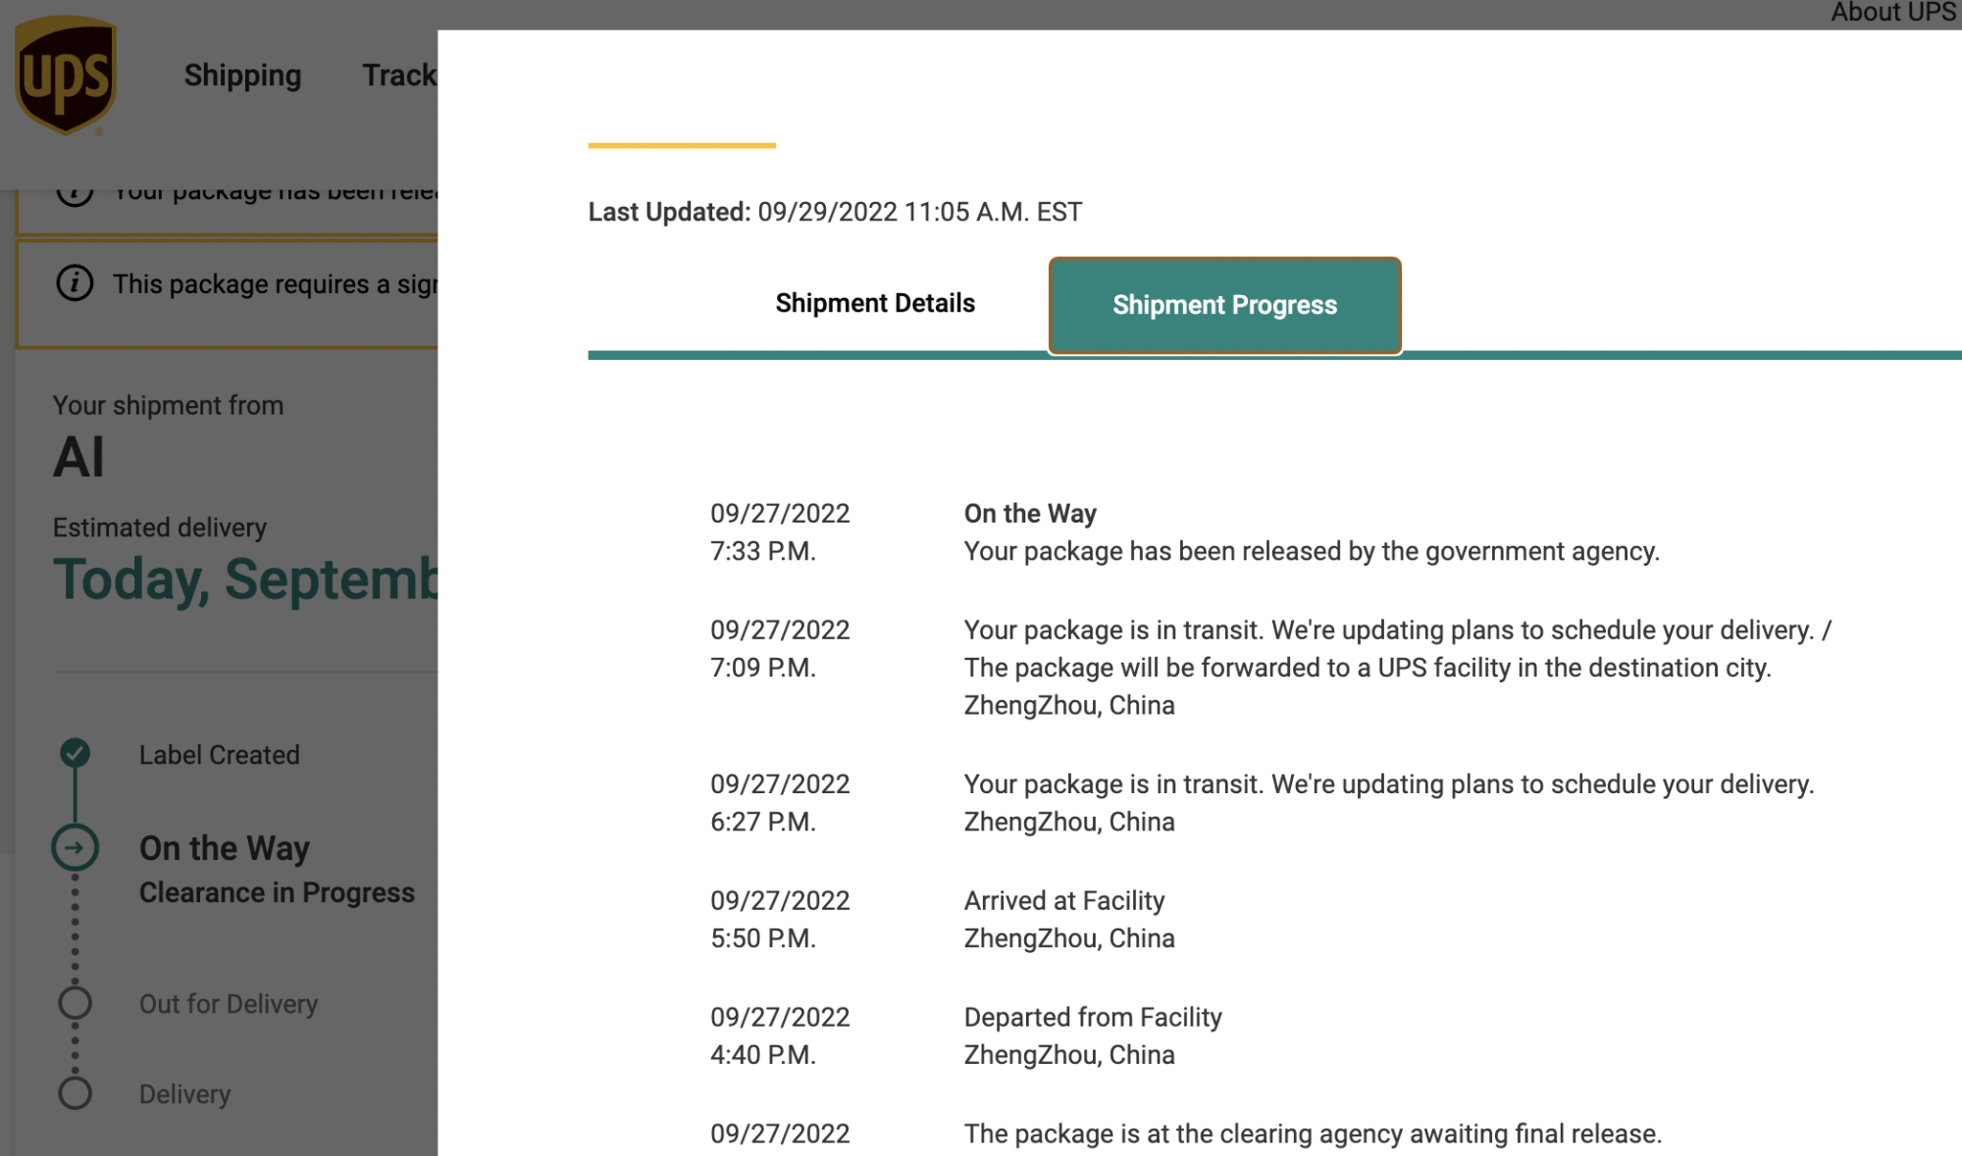Click the 7:33 P.M. On the Way entry

pyautogui.click(x=1030, y=514)
